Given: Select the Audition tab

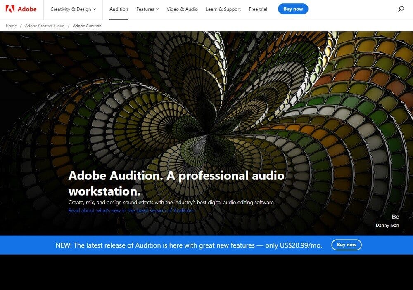Looking at the screenshot, I should click(x=119, y=9).
